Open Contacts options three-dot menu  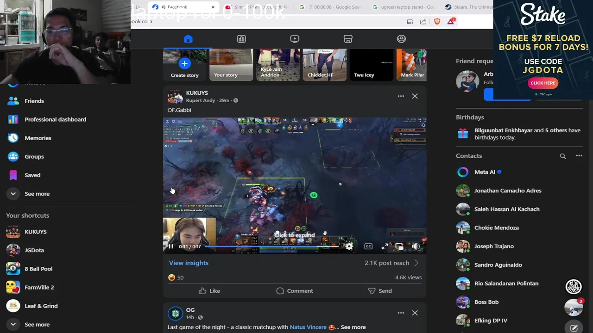click(x=579, y=156)
